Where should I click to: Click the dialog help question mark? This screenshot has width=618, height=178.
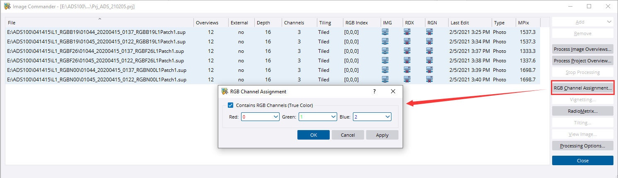pyautogui.click(x=375, y=91)
